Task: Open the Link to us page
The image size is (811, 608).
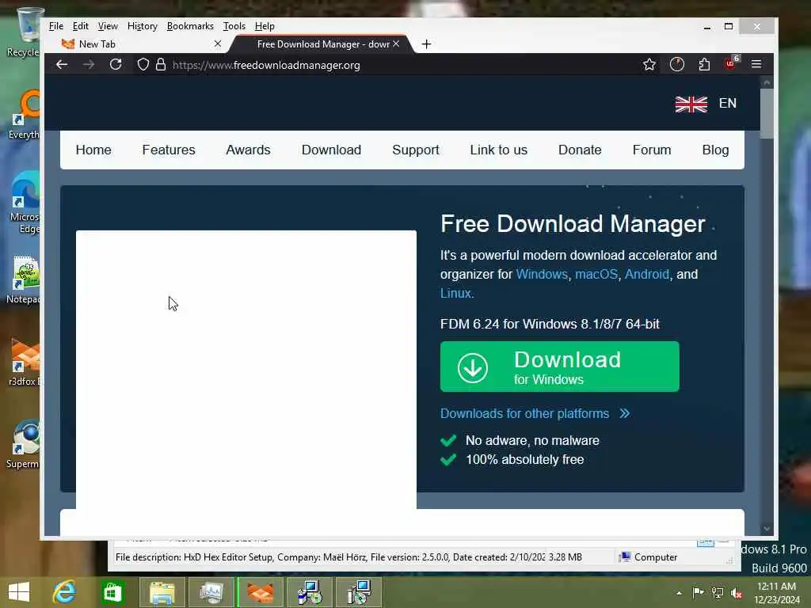Action: click(x=499, y=150)
